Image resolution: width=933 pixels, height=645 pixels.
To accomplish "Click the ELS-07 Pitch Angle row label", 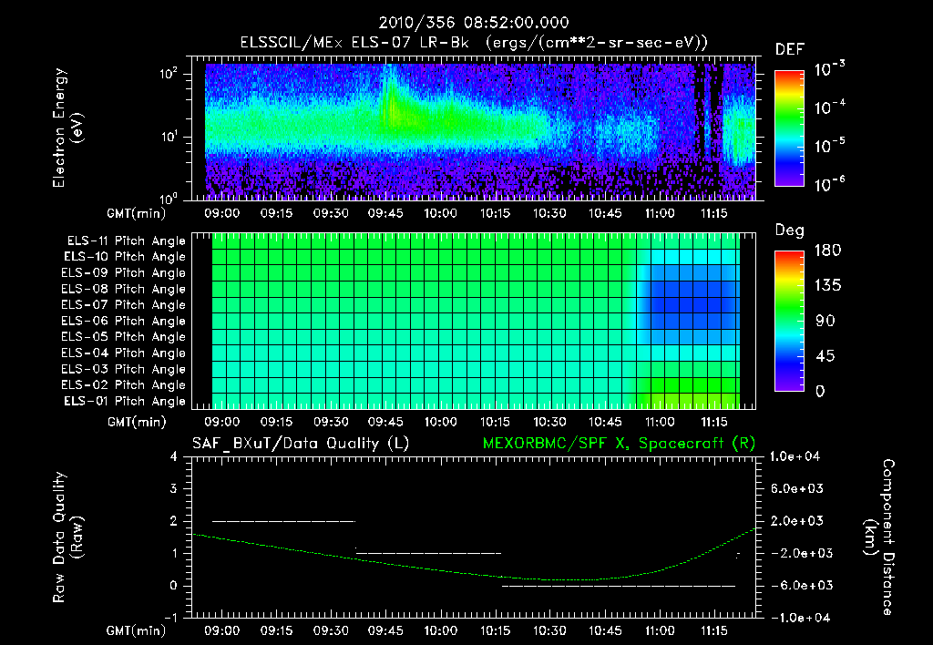I will (x=124, y=304).
